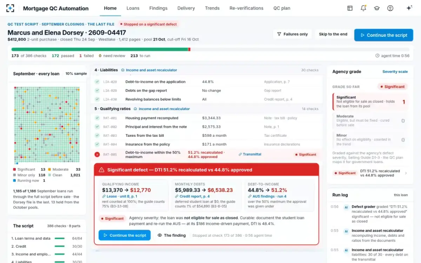The height and width of the screenshot is (263, 421).
Task: Click the AI badge on Defect grader log entry
Action: (x=346, y=207)
